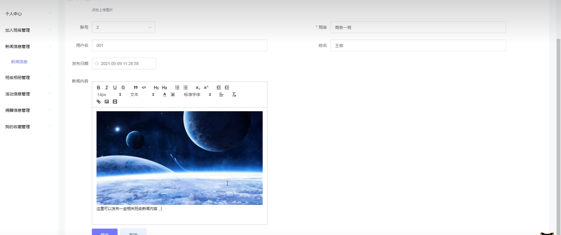Click the 班级 input field
561x235 pixels.
point(418,27)
